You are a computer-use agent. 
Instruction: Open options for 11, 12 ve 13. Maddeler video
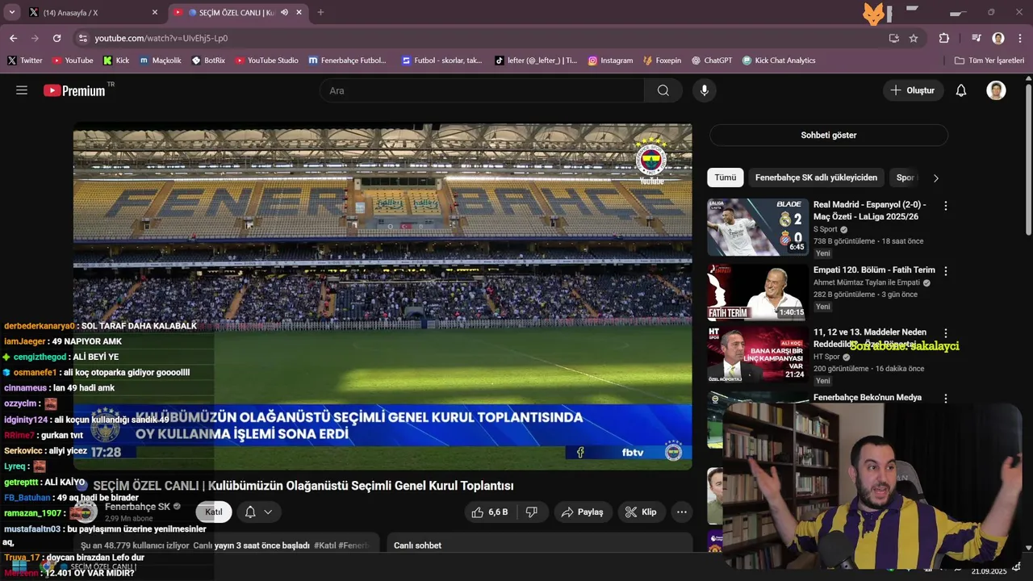(946, 333)
